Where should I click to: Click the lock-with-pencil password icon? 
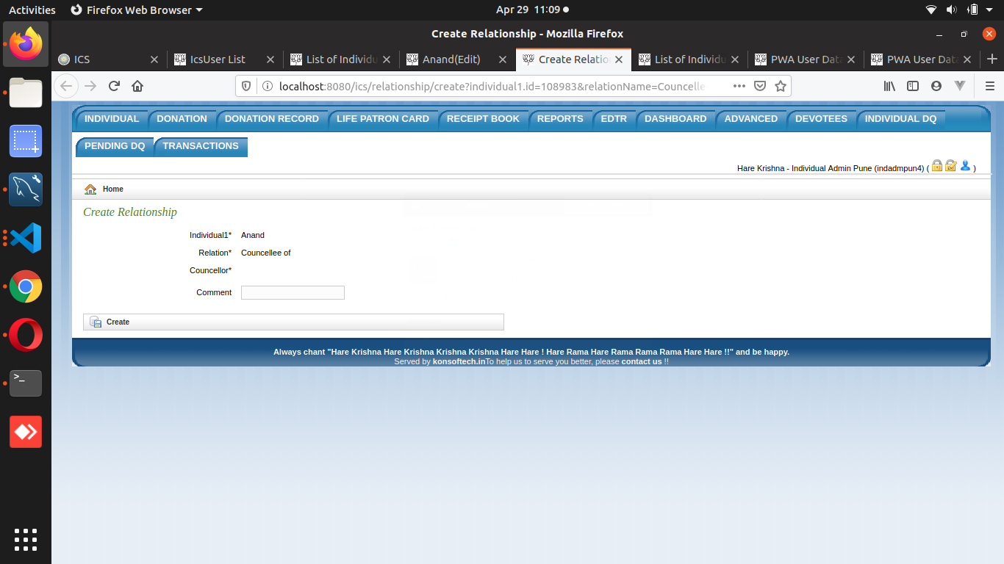click(x=950, y=166)
